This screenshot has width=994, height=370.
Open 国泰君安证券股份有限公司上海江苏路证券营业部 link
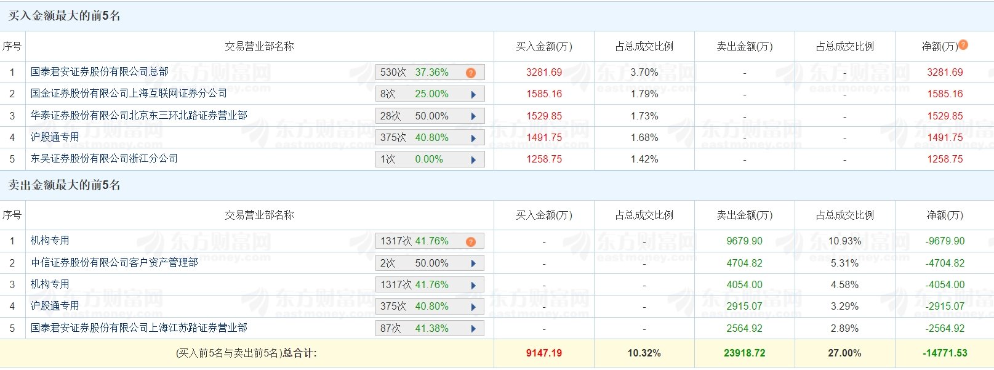(139, 328)
